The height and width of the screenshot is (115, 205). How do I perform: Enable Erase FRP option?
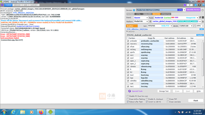pyautogui.click(x=168, y=99)
